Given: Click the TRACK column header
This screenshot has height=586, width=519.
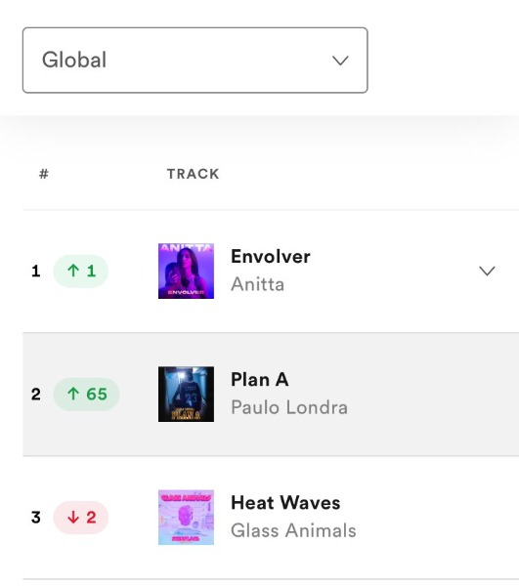Looking at the screenshot, I should 193,174.
